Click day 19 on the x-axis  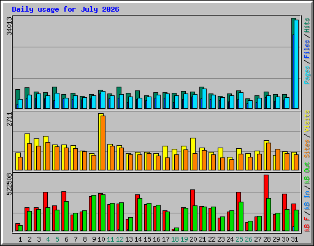(x=184, y=239)
